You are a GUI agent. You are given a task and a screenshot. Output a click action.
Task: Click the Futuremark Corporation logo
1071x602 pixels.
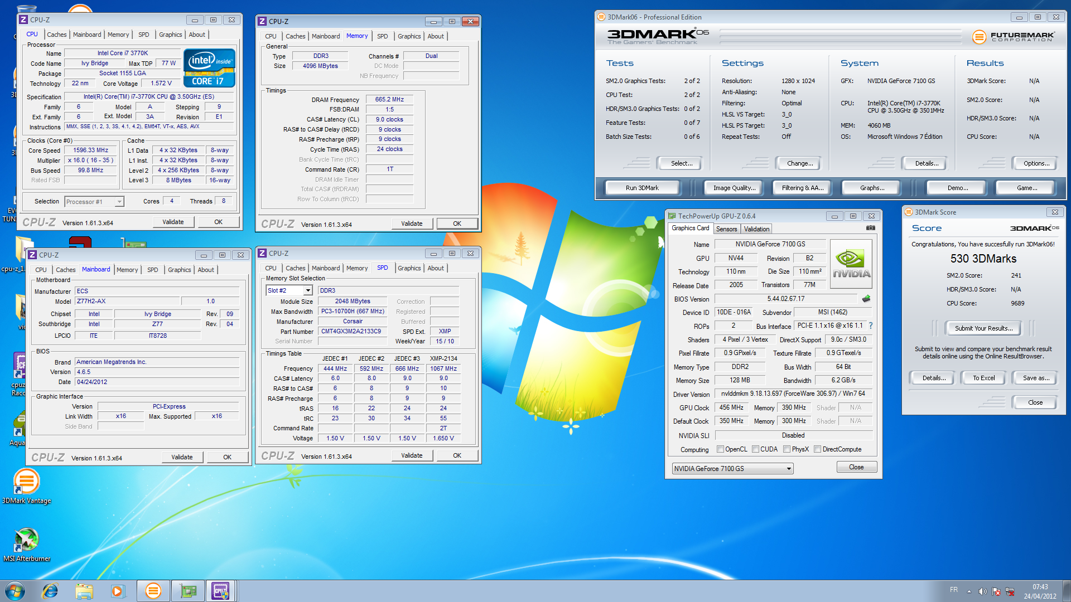click(1013, 37)
